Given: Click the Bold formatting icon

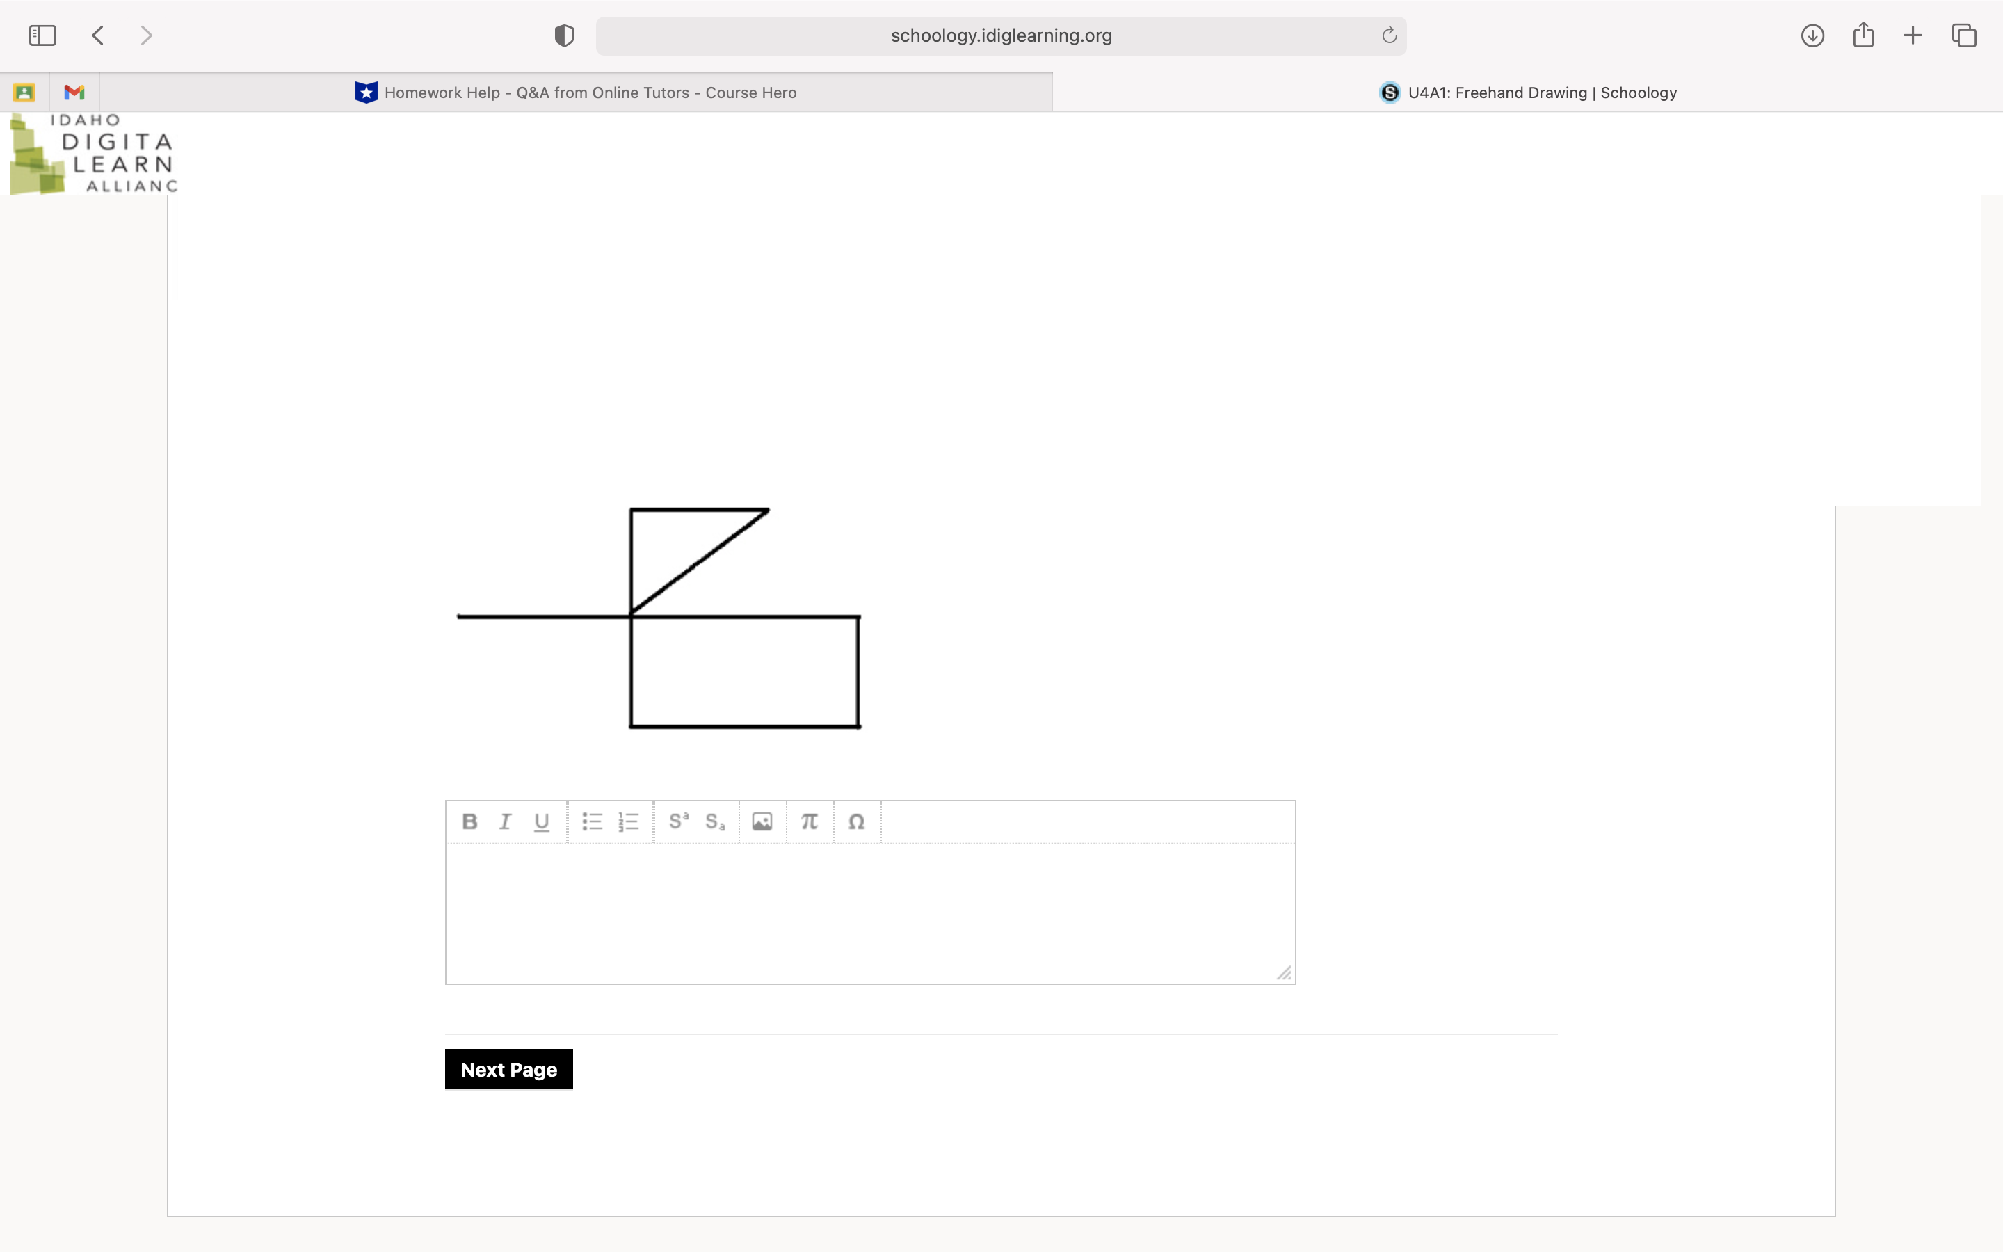Looking at the screenshot, I should (x=470, y=822).
